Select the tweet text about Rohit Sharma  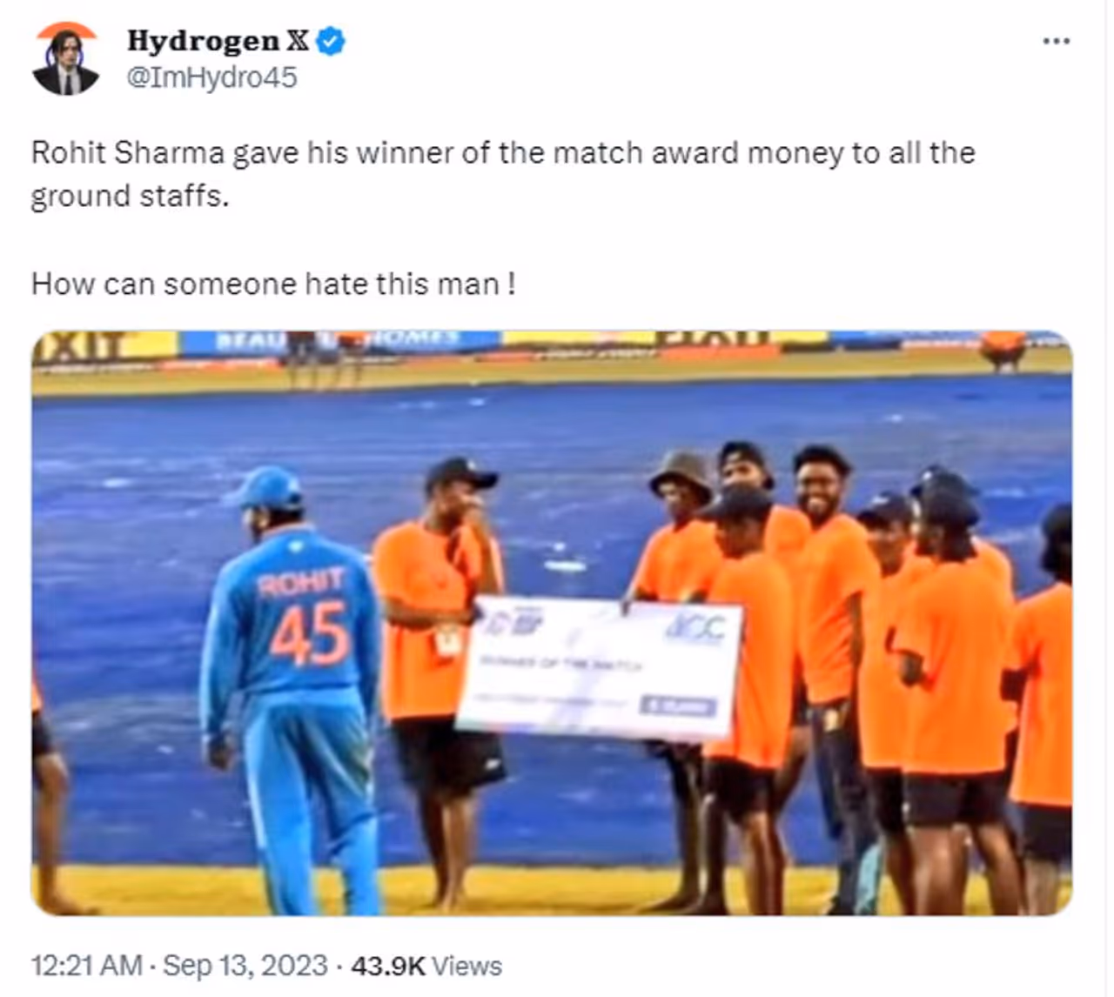(503, 174)
